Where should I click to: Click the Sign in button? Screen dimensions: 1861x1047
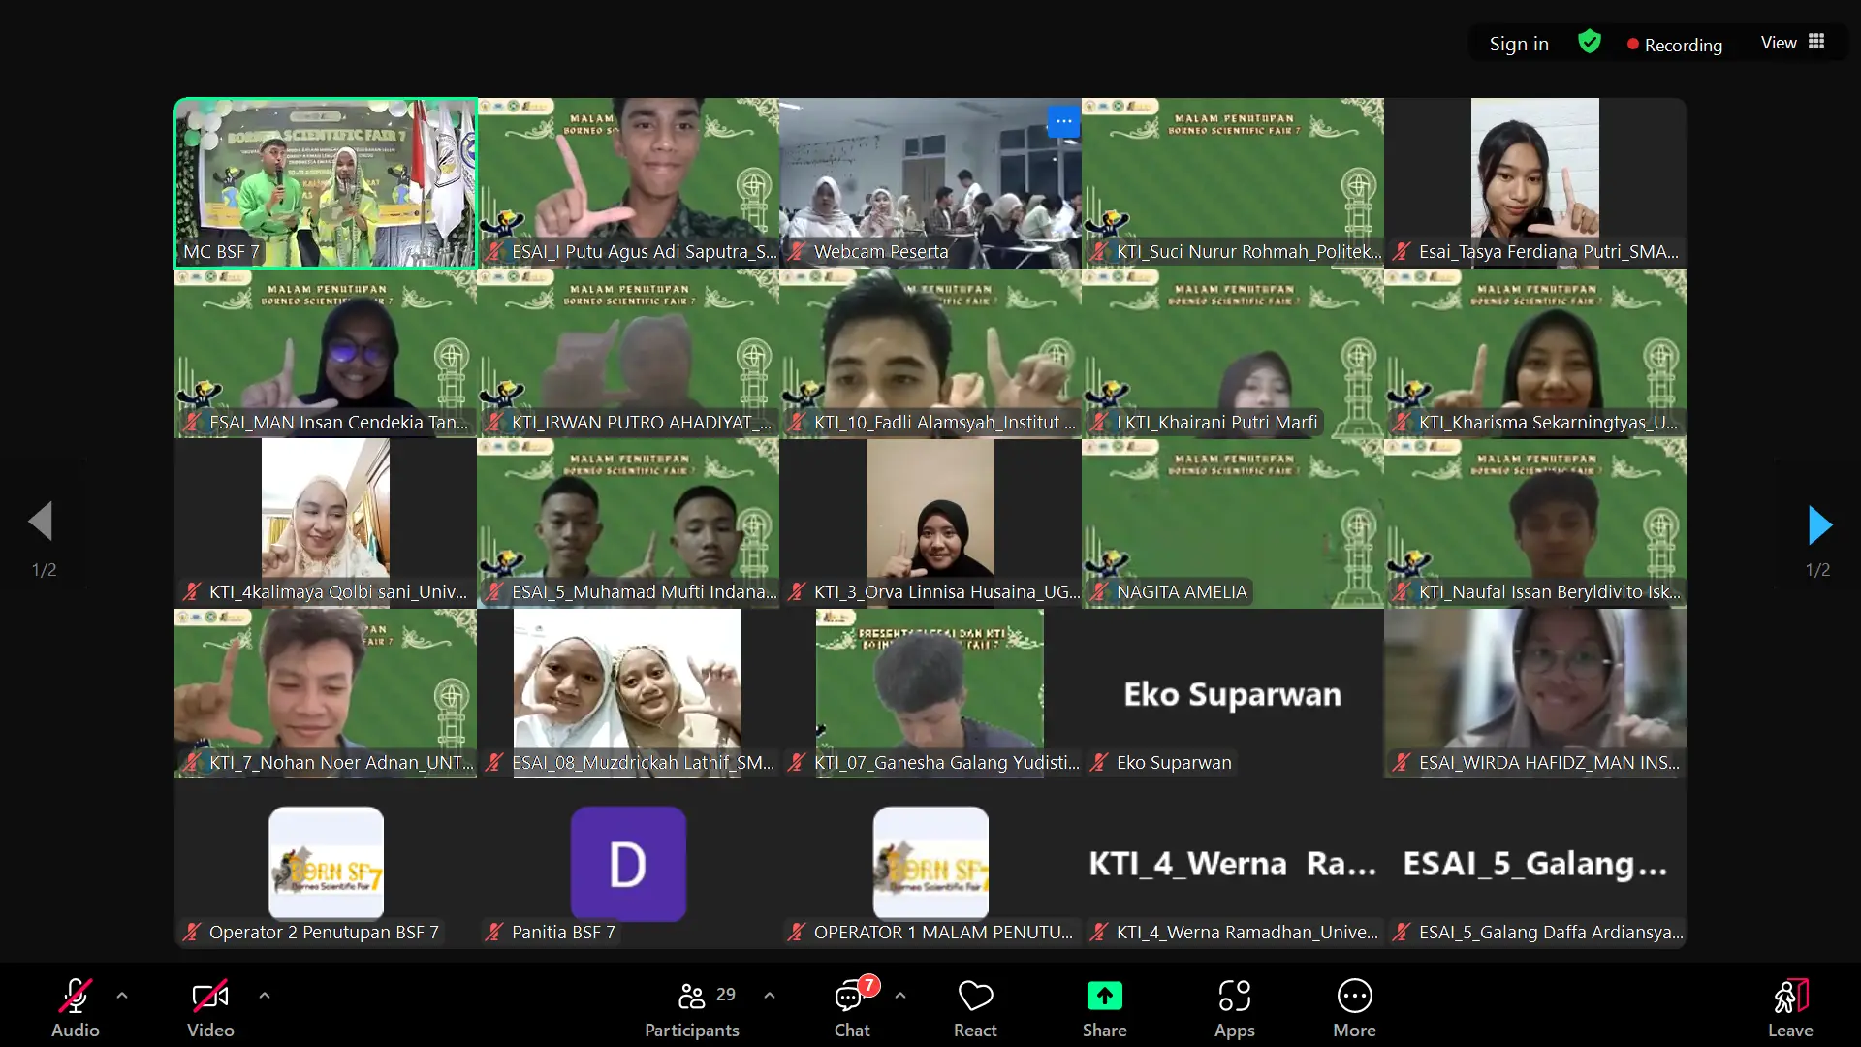(x=1519, y=44)
